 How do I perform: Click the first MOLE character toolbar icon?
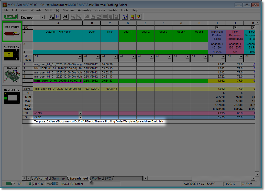(132, 17)
